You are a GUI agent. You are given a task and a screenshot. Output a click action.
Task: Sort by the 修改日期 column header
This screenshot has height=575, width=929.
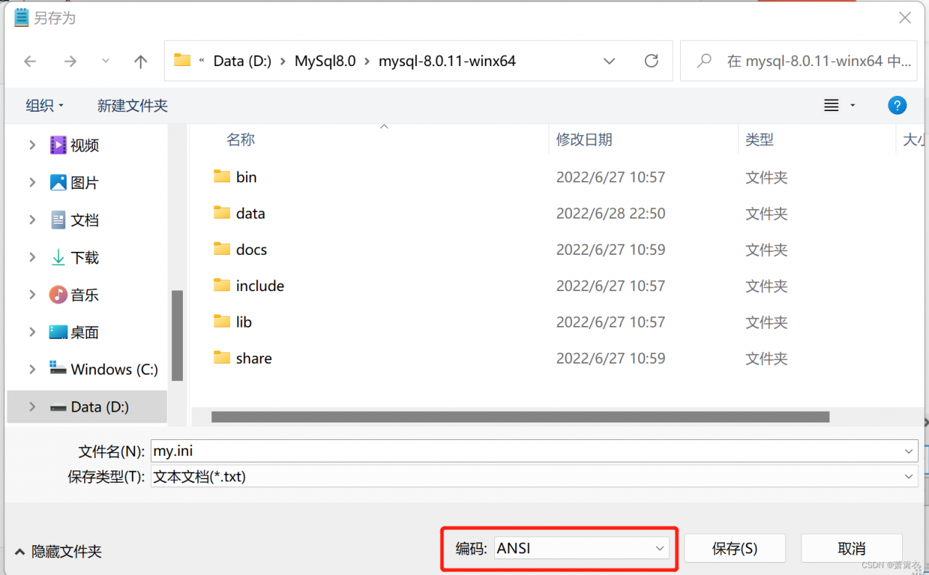(x=584, y=139)
